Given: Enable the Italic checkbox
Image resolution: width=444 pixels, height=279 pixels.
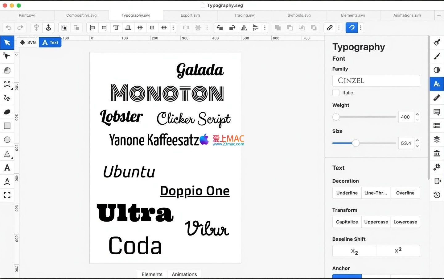Looking at the screenshot, I should (x=336, y=93).
